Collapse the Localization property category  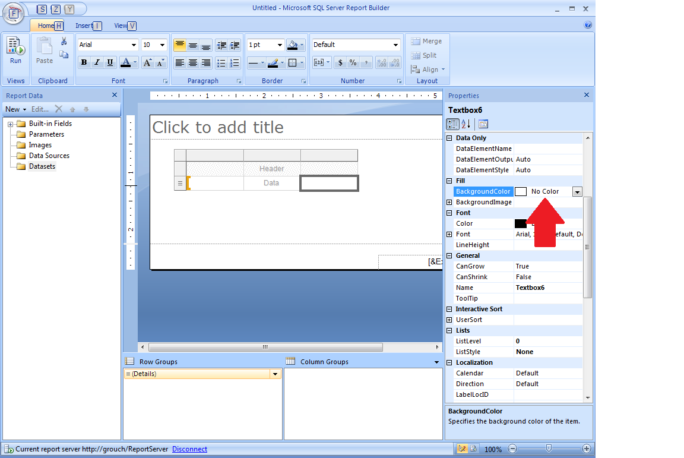[449, 362]
